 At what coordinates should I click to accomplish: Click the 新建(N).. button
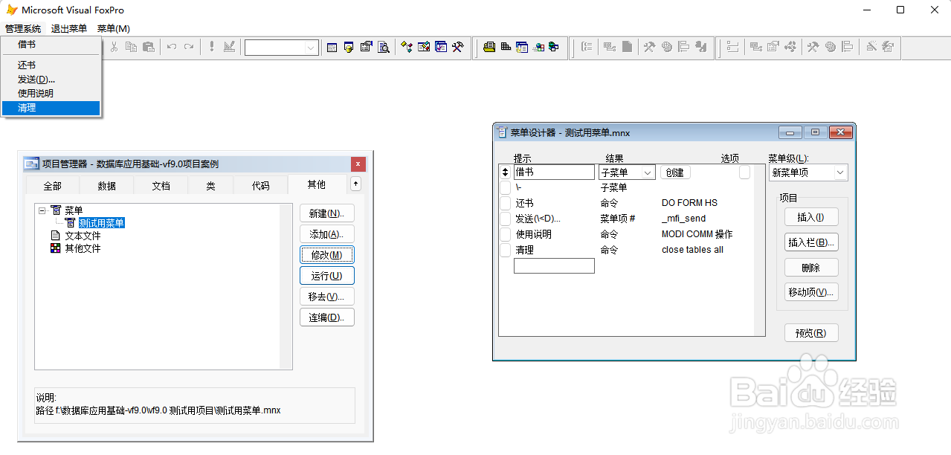[327, 213]
